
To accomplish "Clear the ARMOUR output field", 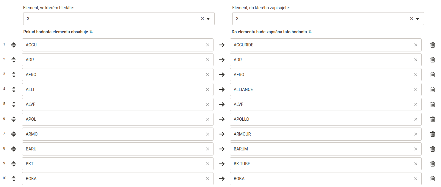I will tap(416, 134).
